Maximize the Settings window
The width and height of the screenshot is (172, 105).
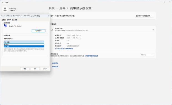(x=165, y=2)
